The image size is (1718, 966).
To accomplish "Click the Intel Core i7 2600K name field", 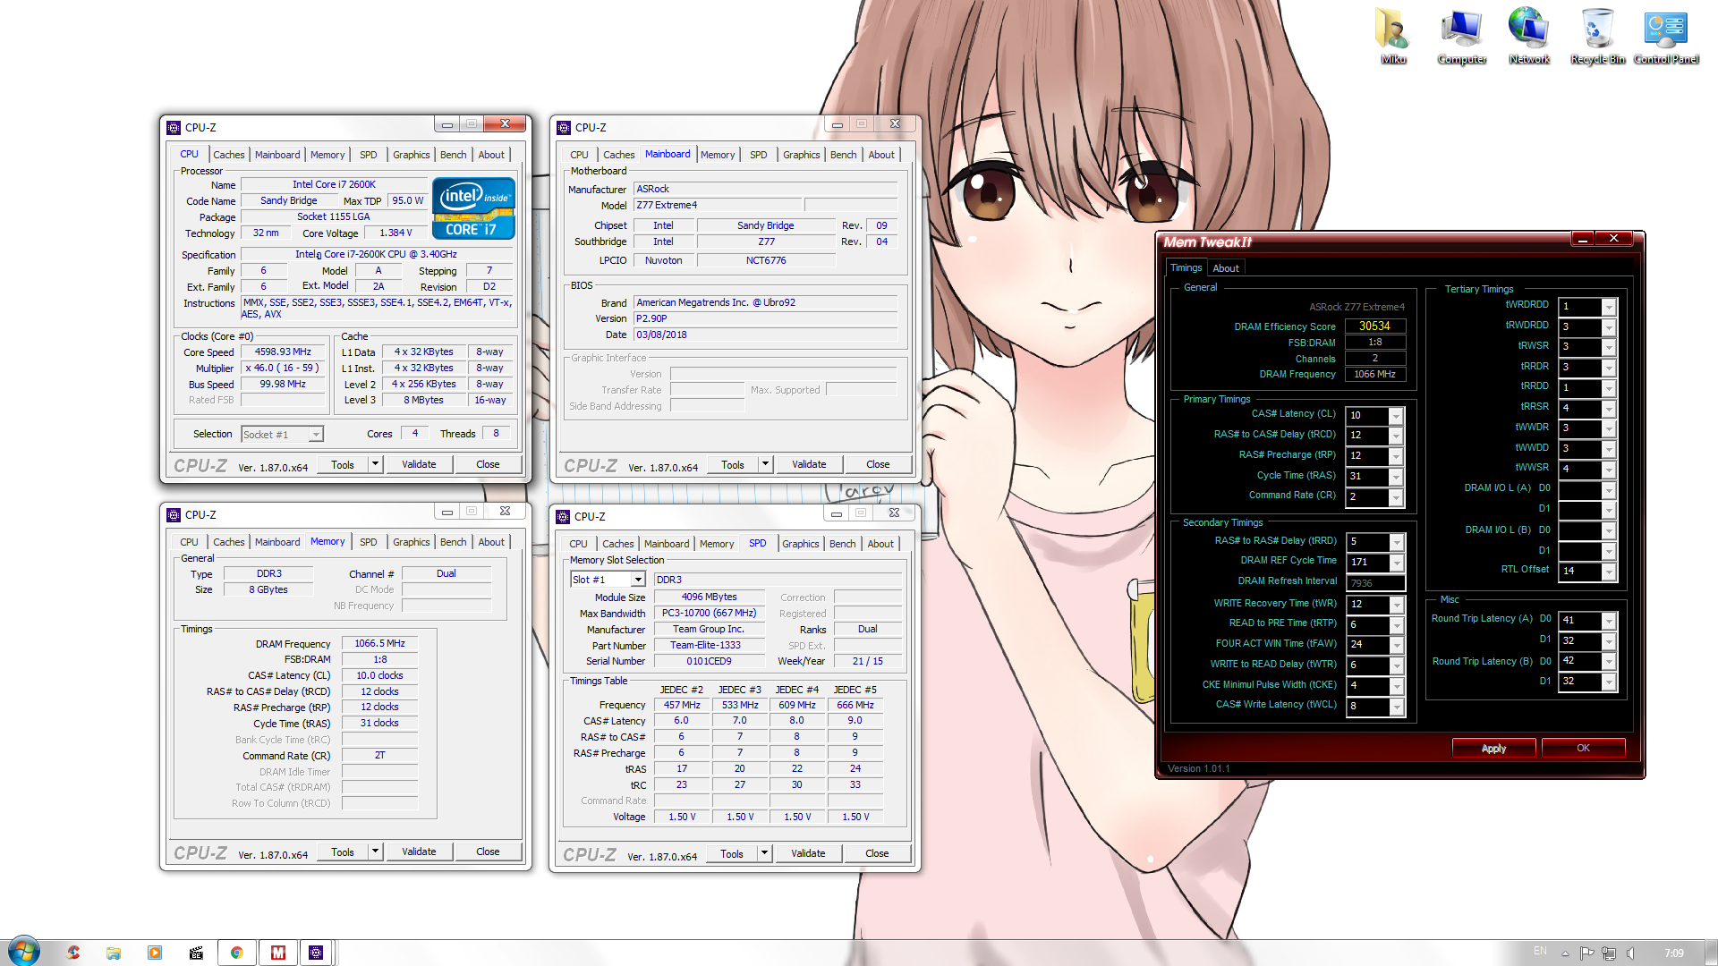I will (x=334, y=185).
